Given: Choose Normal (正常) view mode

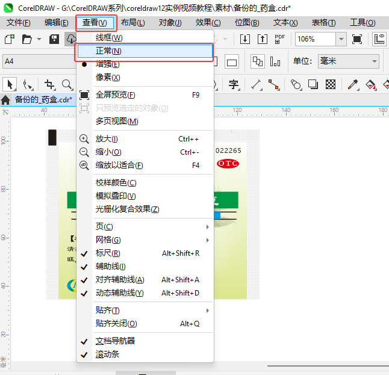Looking at the screenshot, I should [145, 51].
